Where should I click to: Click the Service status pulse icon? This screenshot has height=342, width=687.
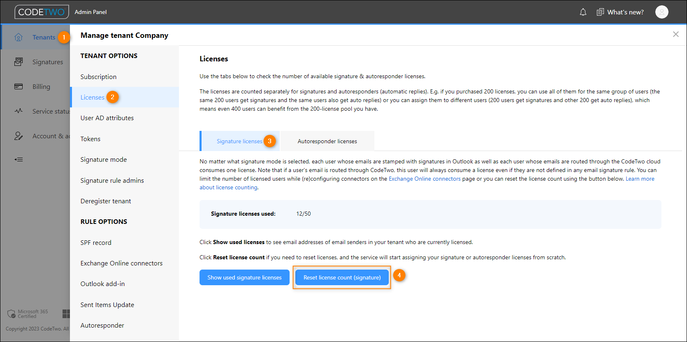point(19,111)
